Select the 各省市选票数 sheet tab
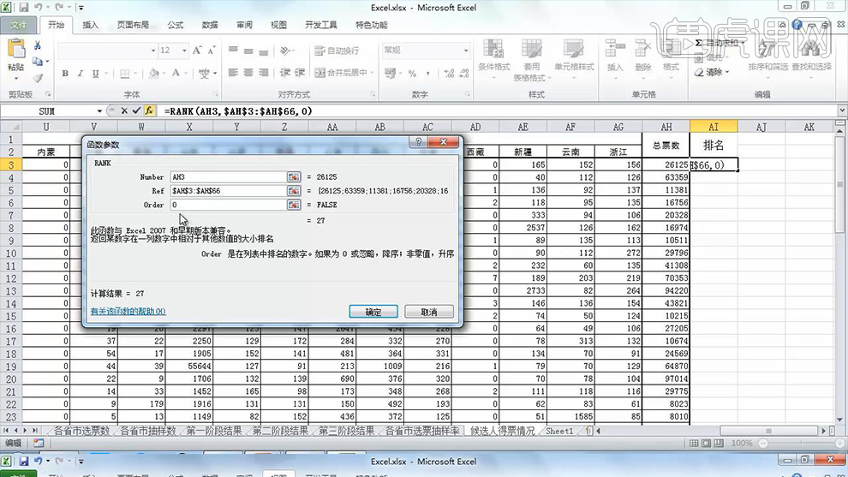This screenshot has width=848, height=477. [x=81, y=431]
